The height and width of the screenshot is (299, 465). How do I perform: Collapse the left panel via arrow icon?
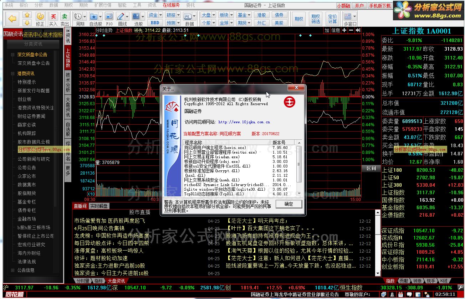(x=67, y=31)
